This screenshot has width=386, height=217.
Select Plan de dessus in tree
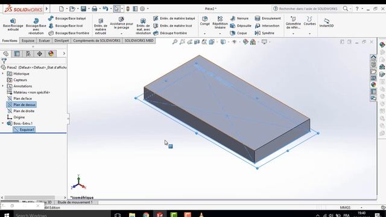pyautogui.click(x=22, y=105)
